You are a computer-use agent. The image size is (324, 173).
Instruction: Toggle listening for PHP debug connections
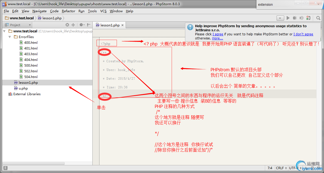click(x=308, y=18)
